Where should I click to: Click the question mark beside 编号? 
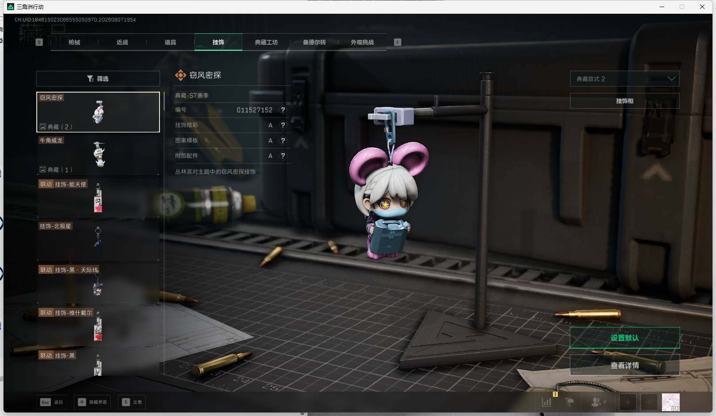(283, 110)
